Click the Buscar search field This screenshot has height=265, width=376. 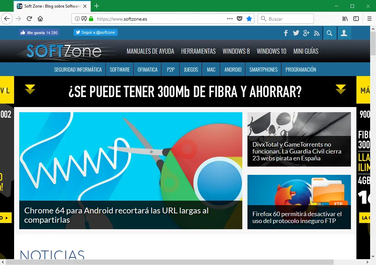(286, 19)
